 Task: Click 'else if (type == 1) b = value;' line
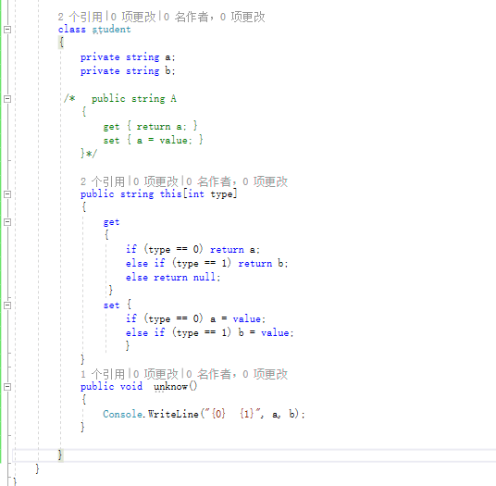[210, 332]
